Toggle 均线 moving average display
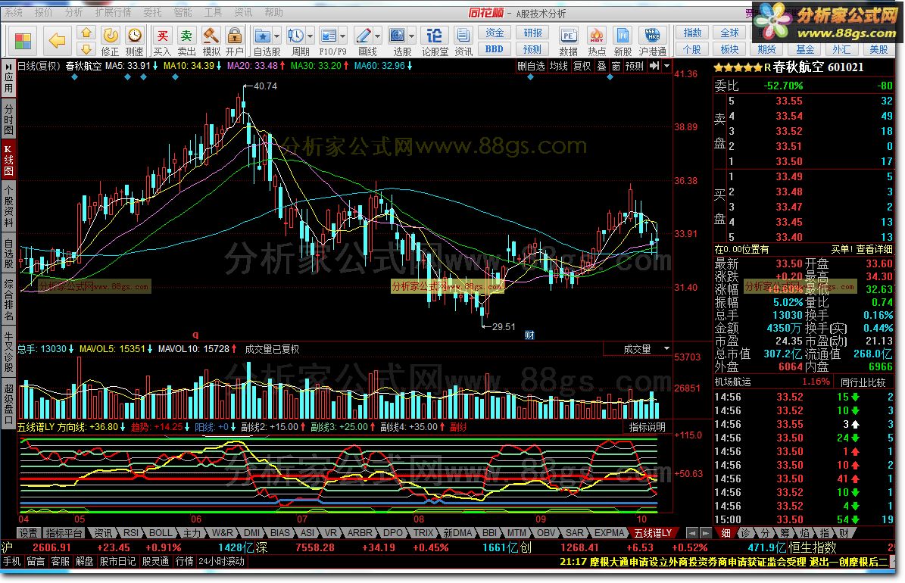Screen dimensions: 905x583 point(558,66)
